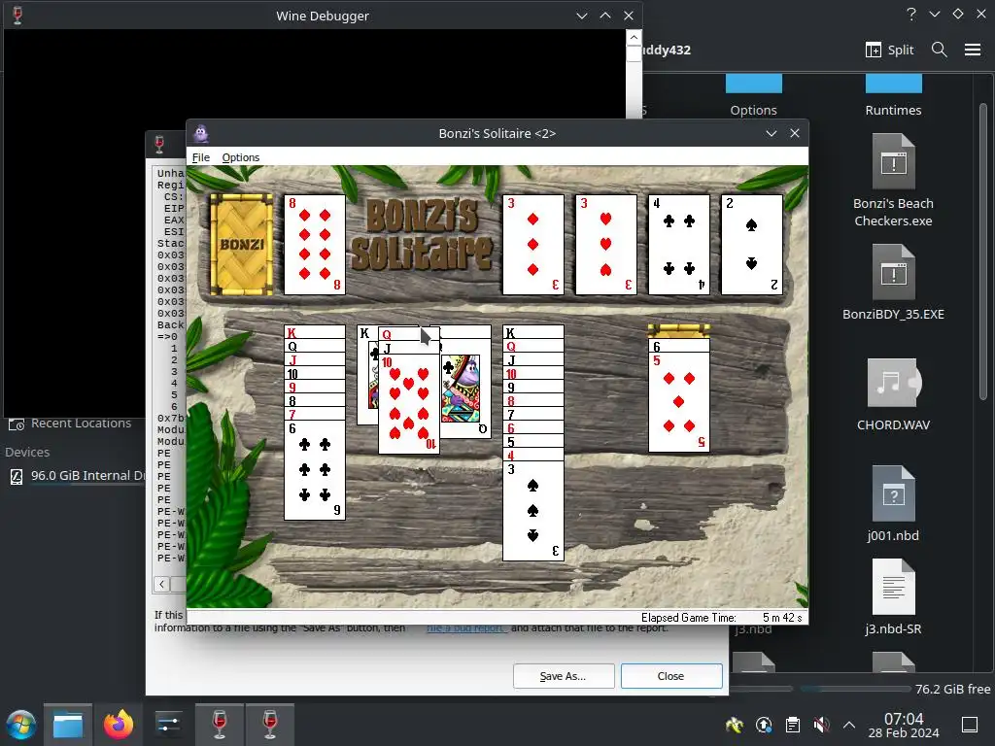Open the clipboard tray icon
The width and height of the screenshot is (995, 746).
793,725
